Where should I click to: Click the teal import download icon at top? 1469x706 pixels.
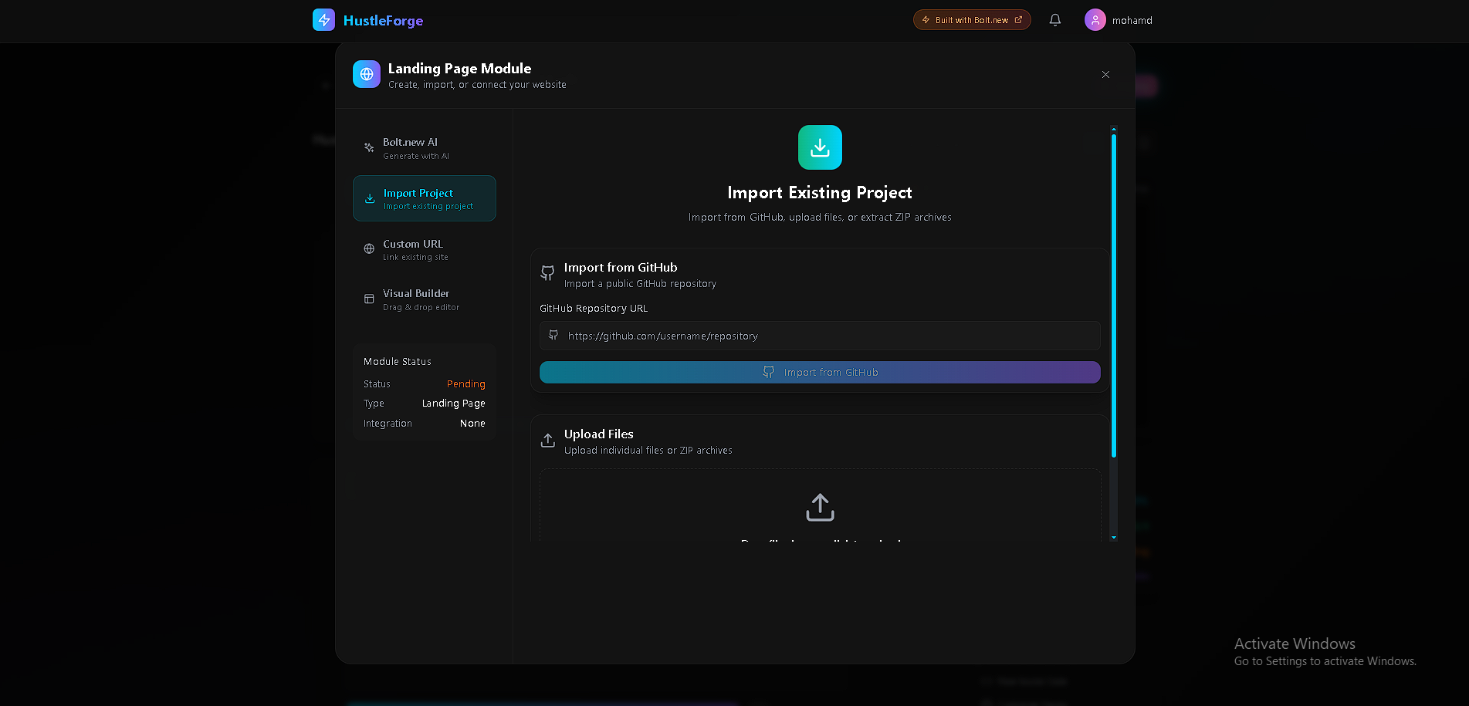[x=820, y=147]
